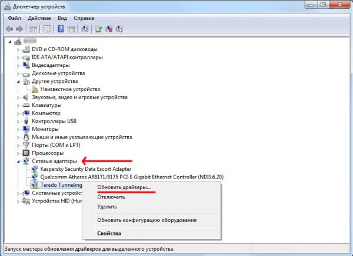Click the Device Manager title bar icon

click(7, 6)
